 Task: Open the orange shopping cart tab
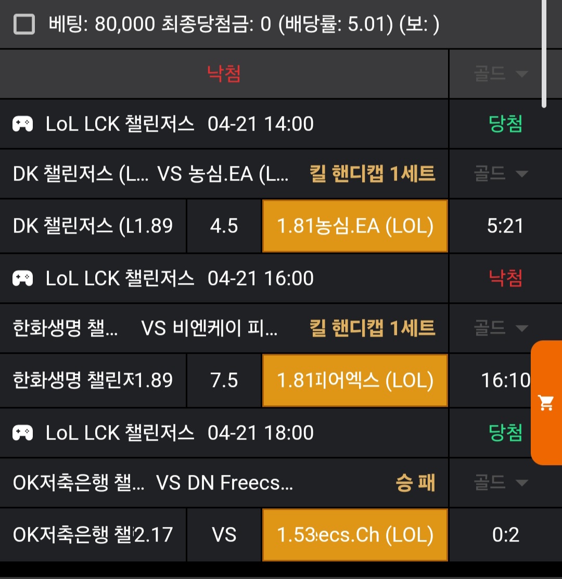[546, 402]
